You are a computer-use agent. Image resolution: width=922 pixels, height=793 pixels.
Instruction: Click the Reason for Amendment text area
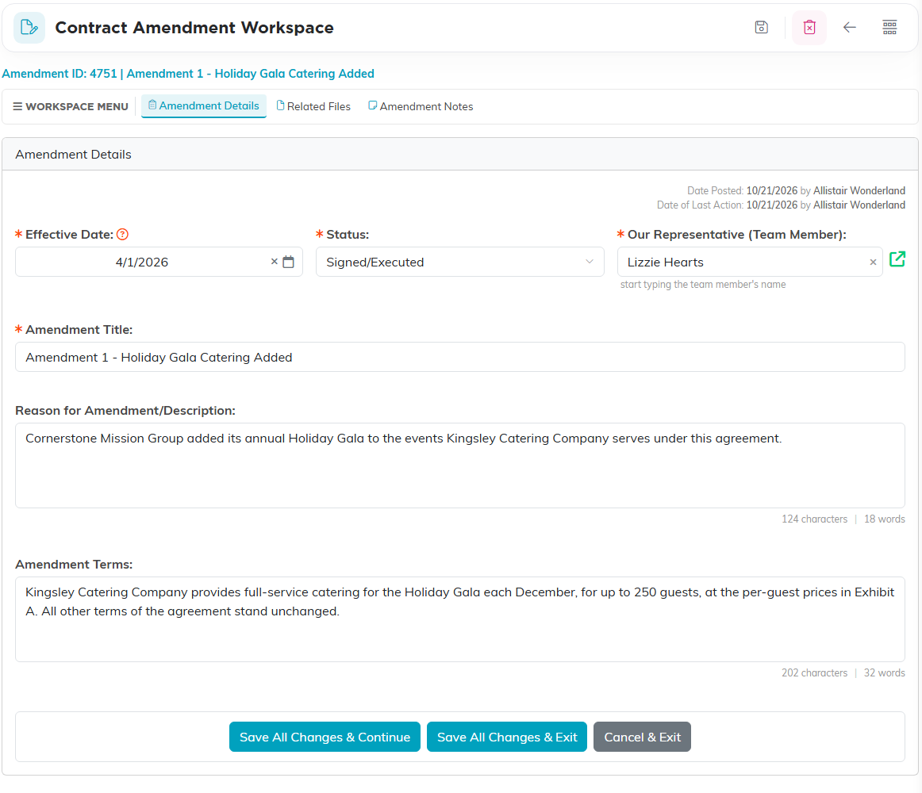click(460, 465)
